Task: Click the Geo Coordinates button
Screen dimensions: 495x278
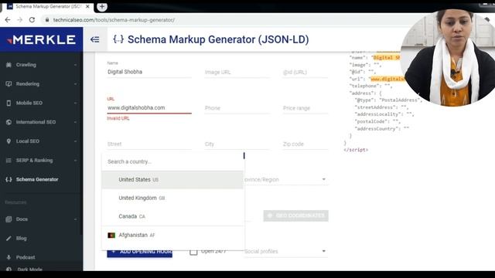Action: (295, 215)
